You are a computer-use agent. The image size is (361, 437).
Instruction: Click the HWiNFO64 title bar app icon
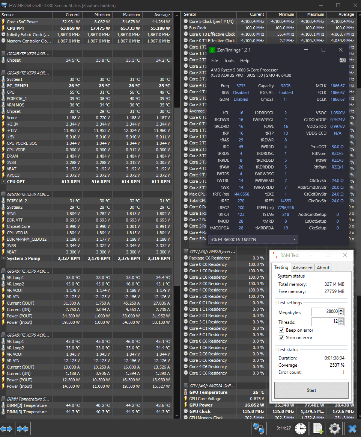pos(4,5)
